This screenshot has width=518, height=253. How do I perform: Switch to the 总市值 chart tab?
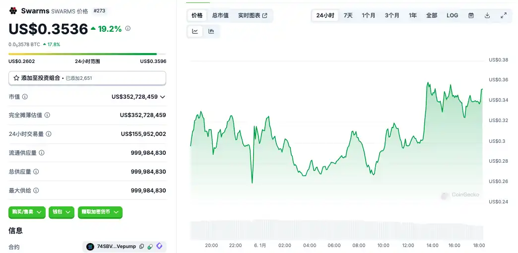coord(220,15)
